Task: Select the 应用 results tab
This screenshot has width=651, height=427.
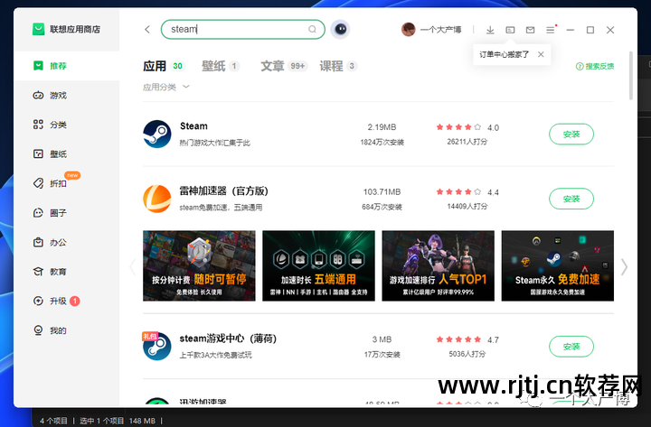Action: [x=164, y=66]
